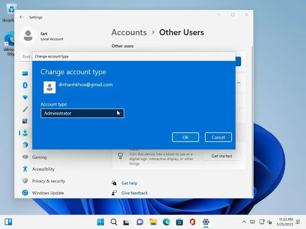Click the fart profile avatar picture

(x=28, y=36)
